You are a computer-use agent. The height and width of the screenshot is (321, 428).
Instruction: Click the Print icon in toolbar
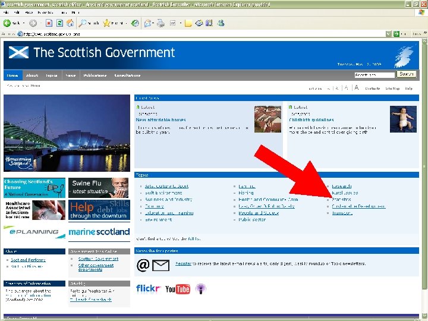(x=160, y=23)
